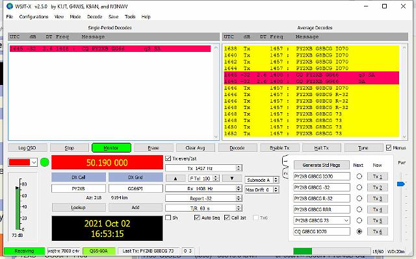Click the DX call field containing PY2XB
The width and height of the screenshot is (416, 259).
[79, 188]
